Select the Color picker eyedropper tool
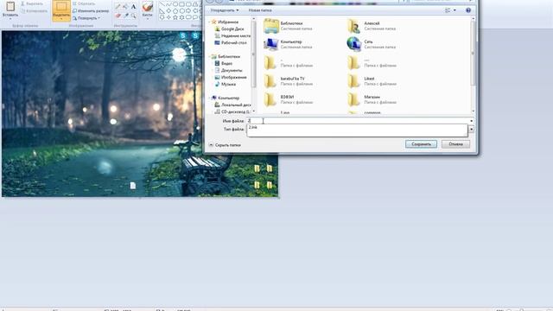This screenshot has width=553, height=311. tap(125, 16)
